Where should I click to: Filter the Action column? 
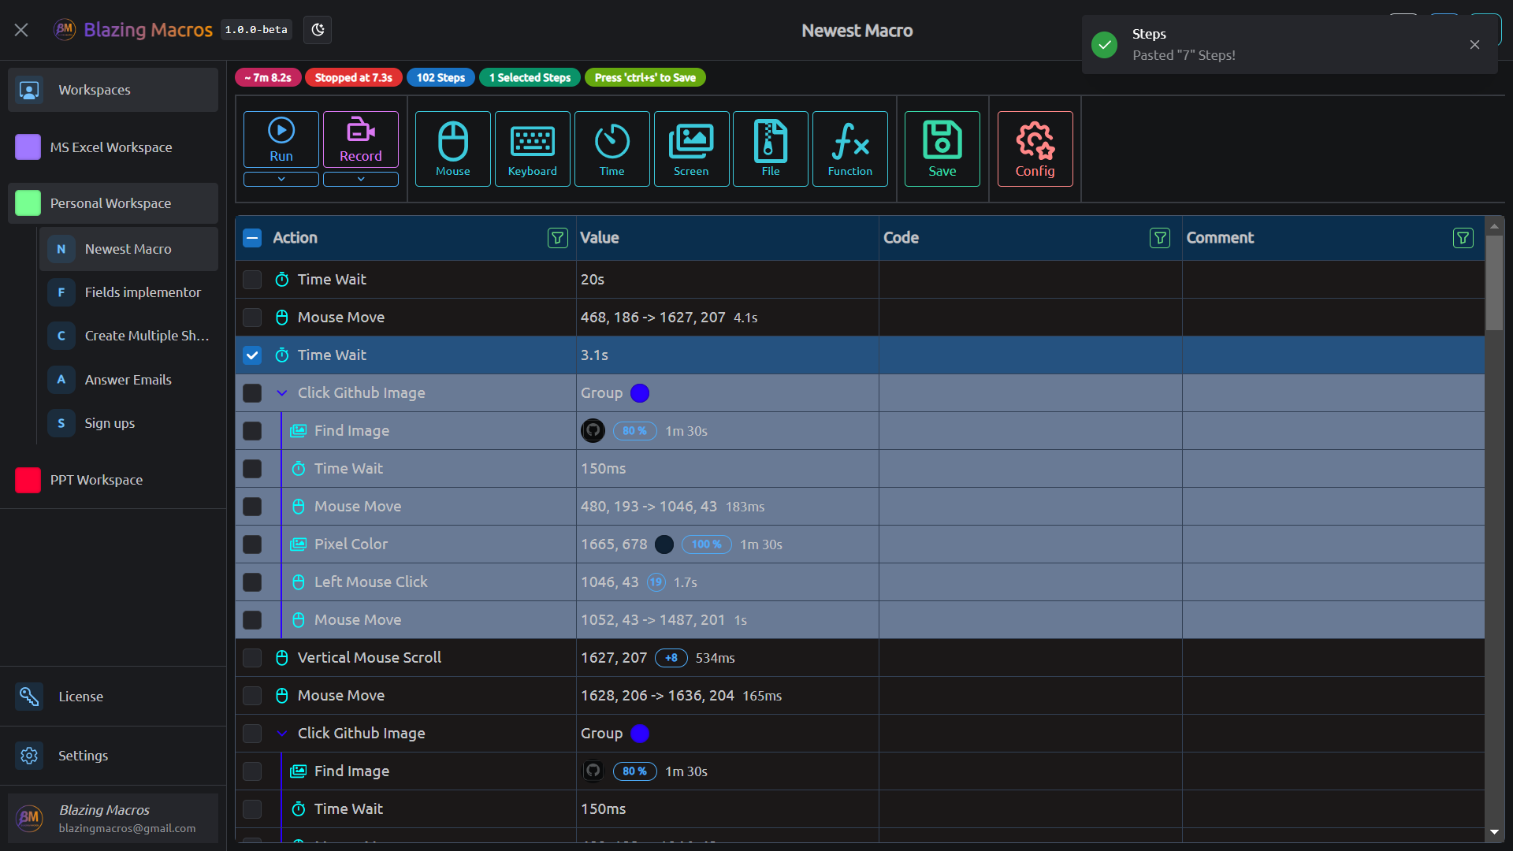click(x=558, y=238)
